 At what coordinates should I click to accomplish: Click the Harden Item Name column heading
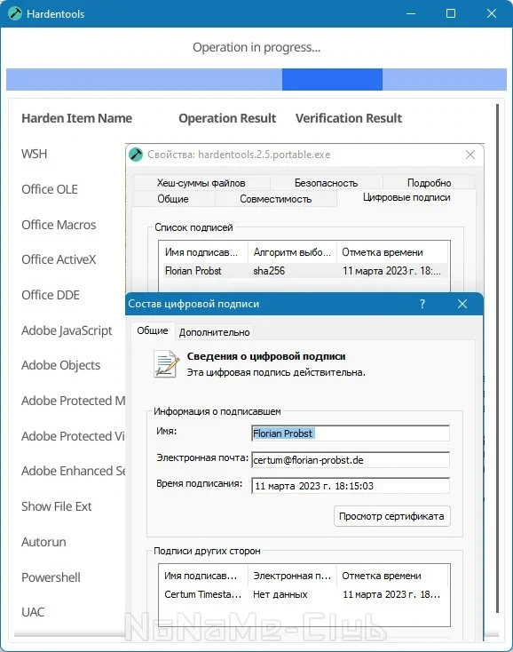coord(77,118)
